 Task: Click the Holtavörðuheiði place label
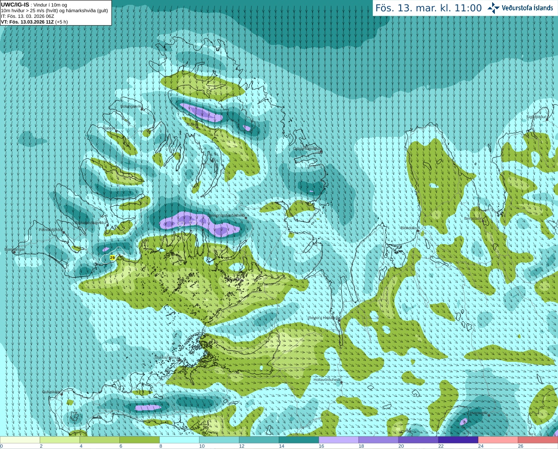click(327, 380)
